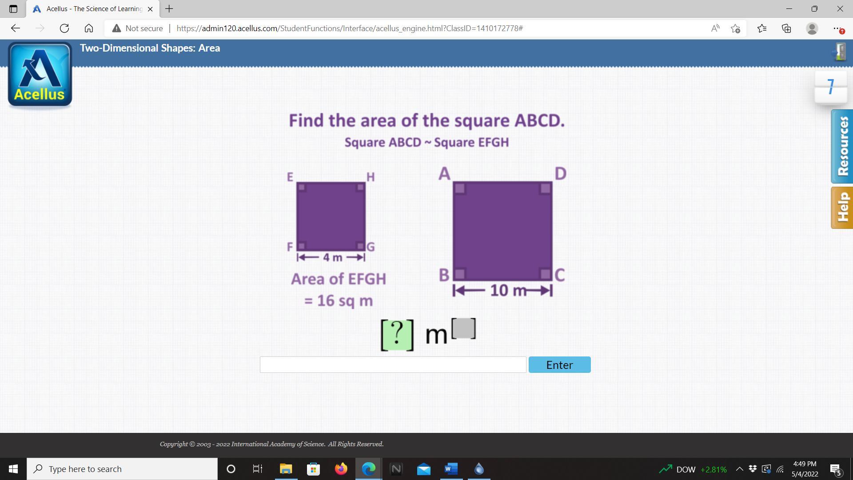Open the Favorites list icon
Screen dimensions: 853x480
click(762, 28)
